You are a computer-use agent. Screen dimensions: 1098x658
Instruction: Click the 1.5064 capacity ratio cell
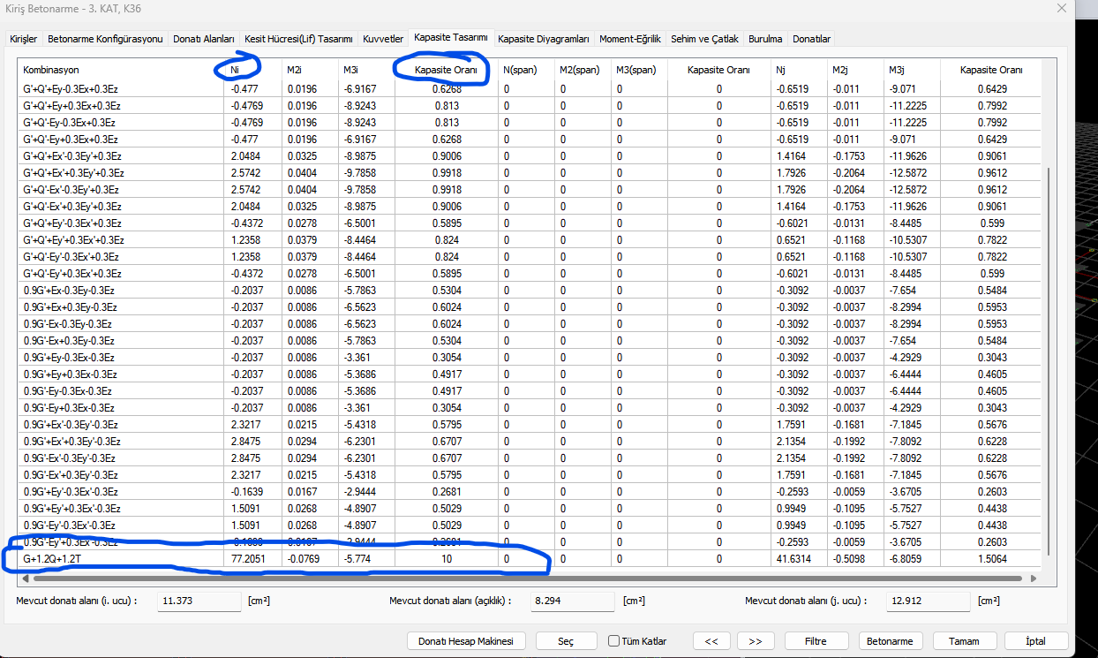pos(992,558)
